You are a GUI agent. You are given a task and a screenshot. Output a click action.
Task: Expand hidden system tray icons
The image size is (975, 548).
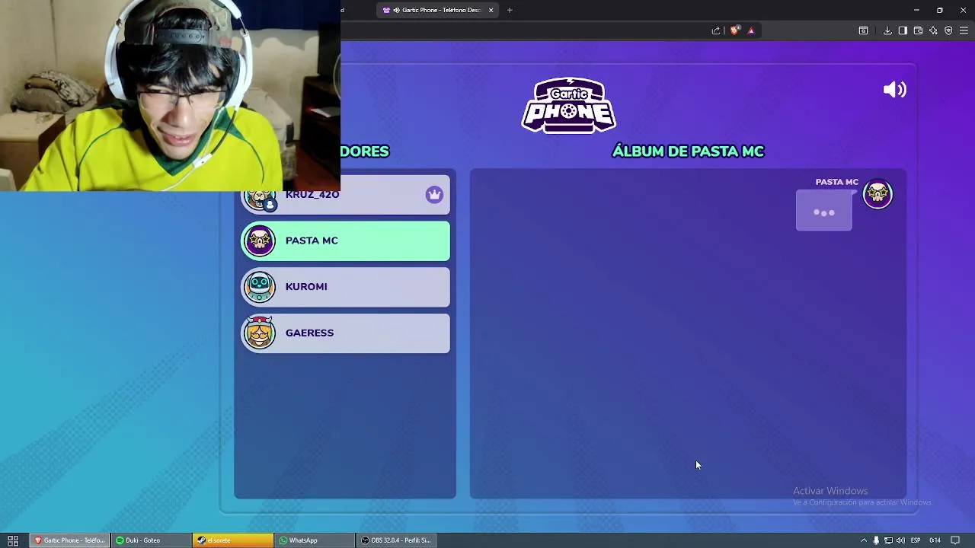tap(864, 540)
